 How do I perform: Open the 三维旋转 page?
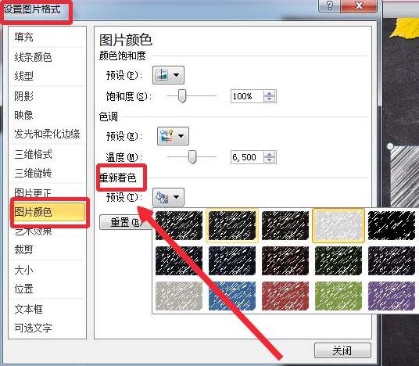[x=34, y=173]
